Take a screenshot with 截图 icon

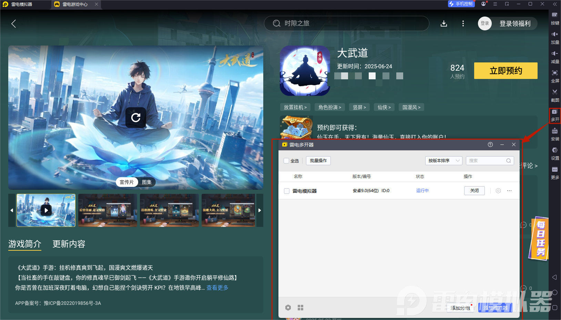[x=555, y=96]
